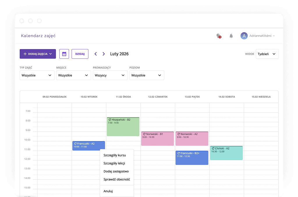The width and height of the screenshot is (298, 197).
Task: Open the Miejsce filter dropdown
Action: (73, 75)
